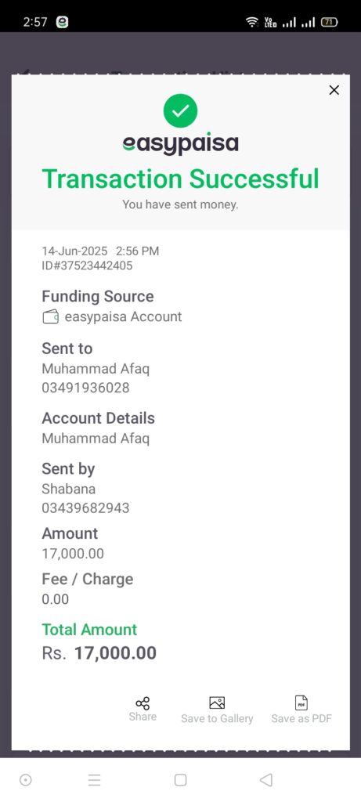The image size is (361, 802).
Task: Tap the circular assistant icon in navigation bar
Action: coord(26,779)
